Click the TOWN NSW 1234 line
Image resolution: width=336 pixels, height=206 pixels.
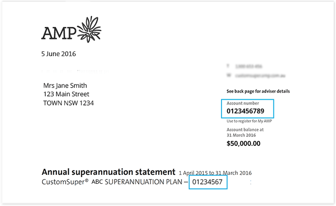pos(68,103)
